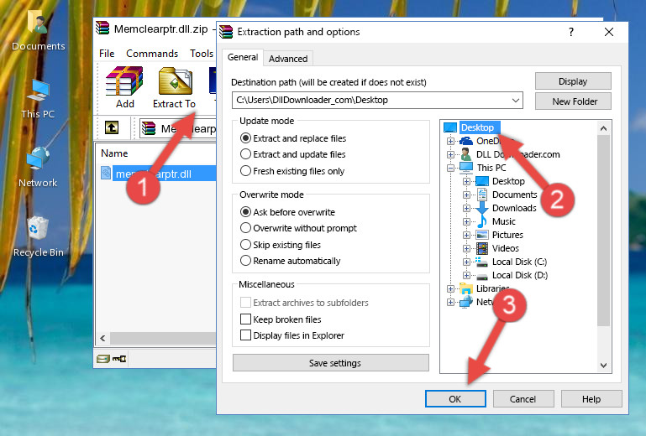Open the destination path dropdown
Viewport: 646px width, 436px height.
(516, 100)
